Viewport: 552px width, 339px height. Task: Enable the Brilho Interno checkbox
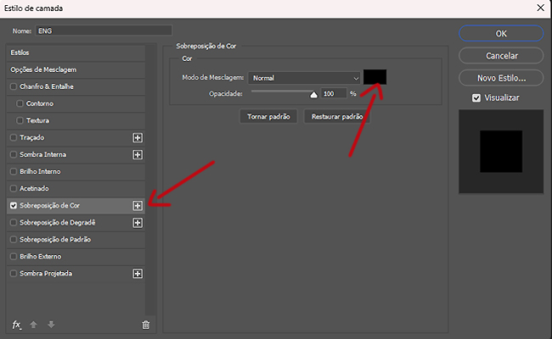coord(14,171)
